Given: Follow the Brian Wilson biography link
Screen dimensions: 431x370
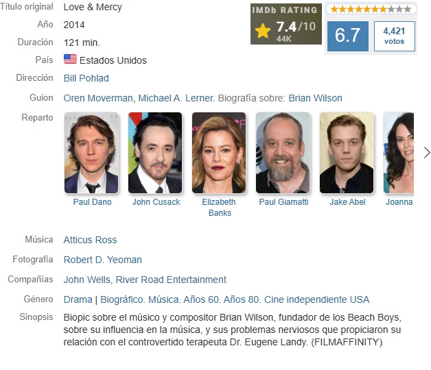Looking at the screenshot, I should coord(315,98).
